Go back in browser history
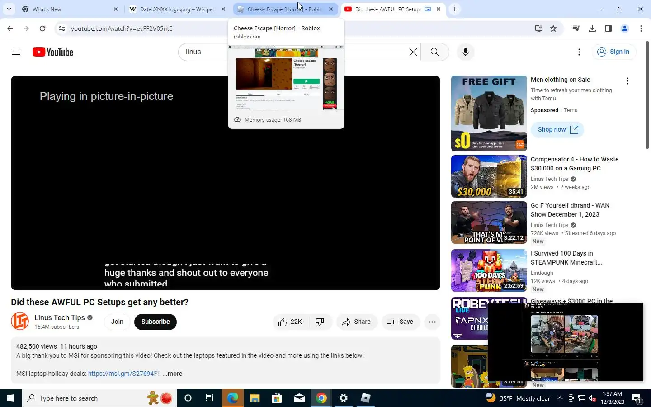The width and height of the screenshot is (651, 407). click(10, 28)
